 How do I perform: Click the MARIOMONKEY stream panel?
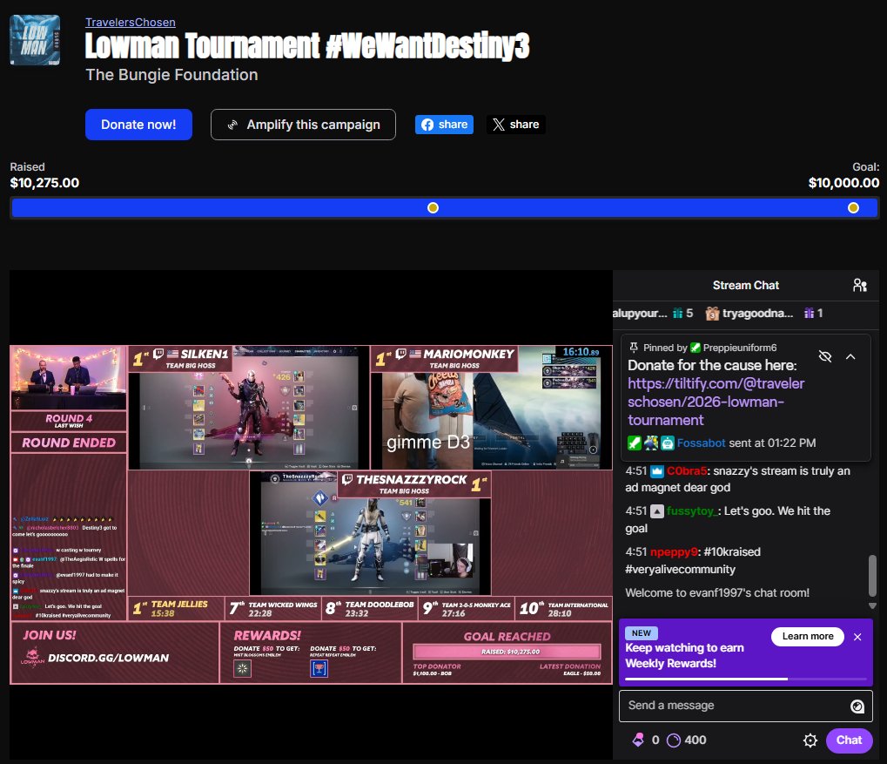[491, 408]
